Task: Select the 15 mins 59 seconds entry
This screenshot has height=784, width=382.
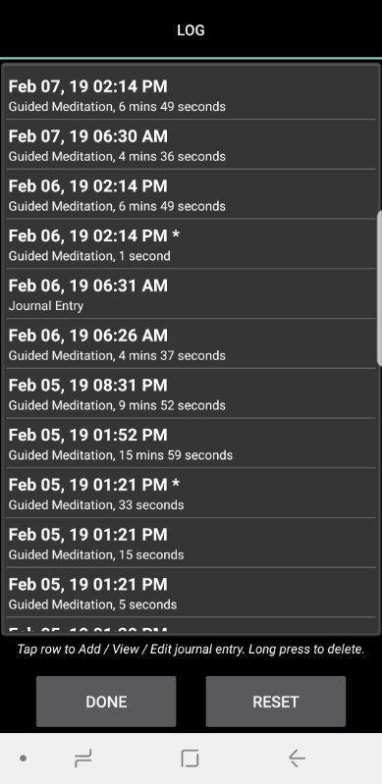Action: coord(191,444)
